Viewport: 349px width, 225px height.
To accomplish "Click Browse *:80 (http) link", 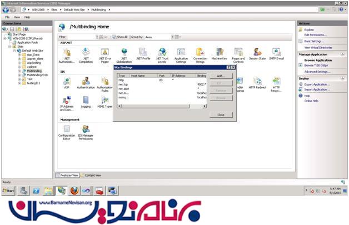I will [x=316, y=66].
